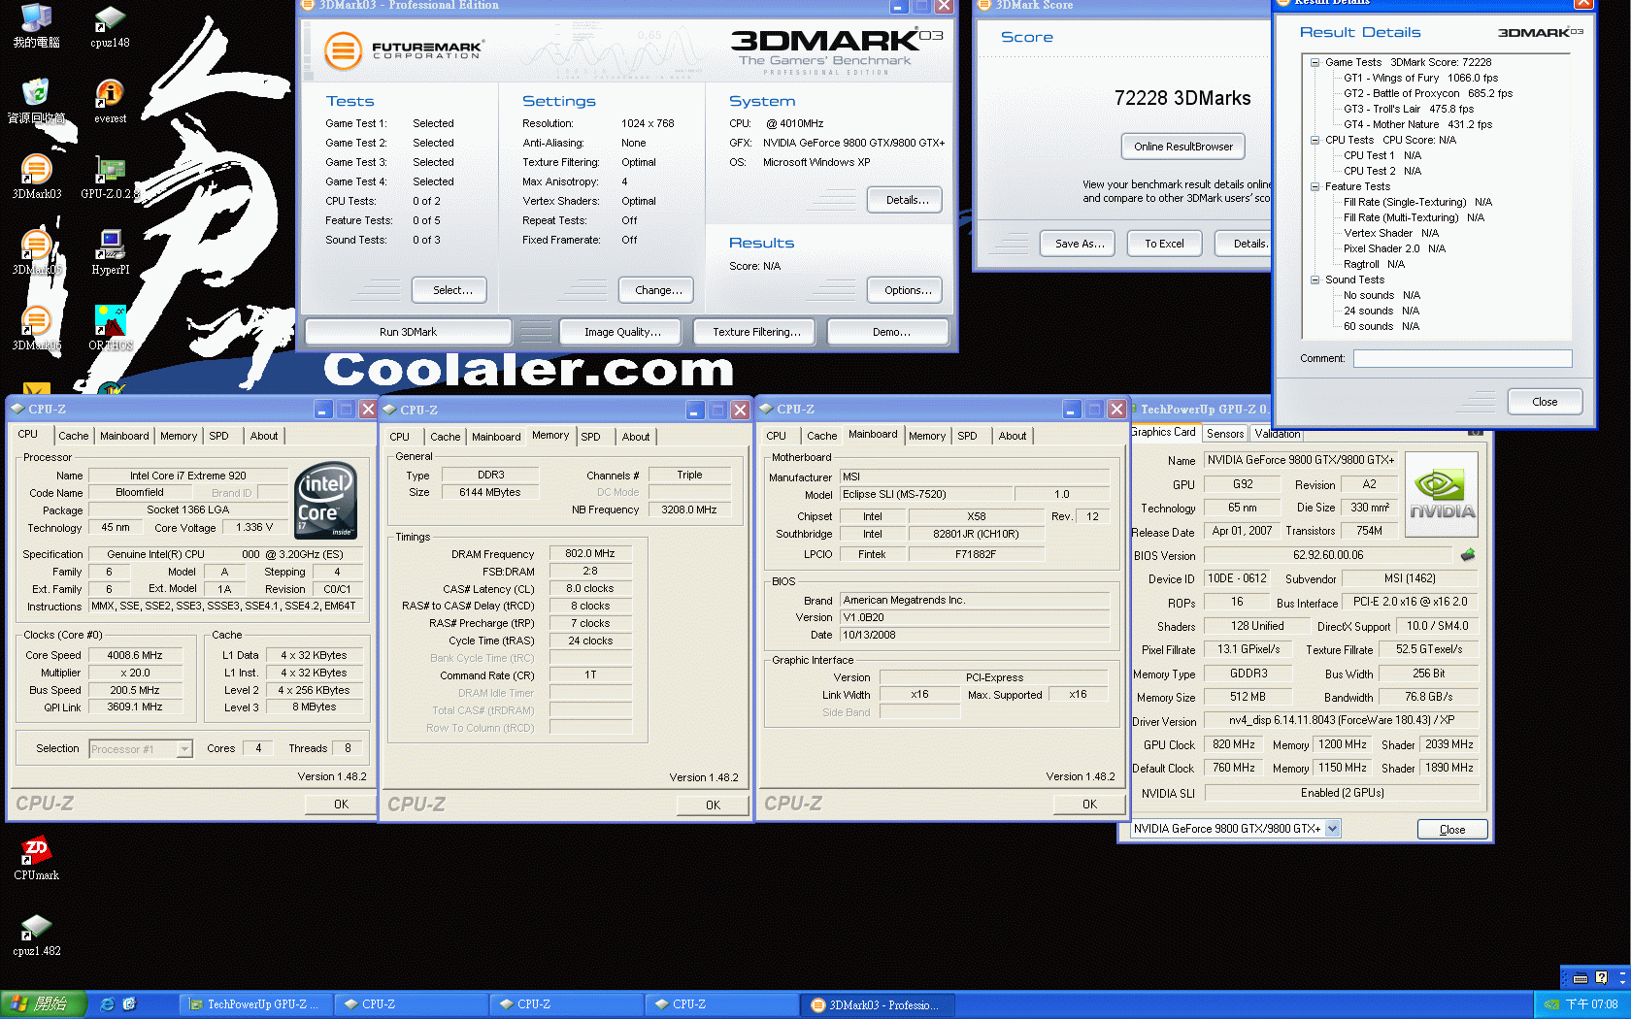This screenshot has height=1019, width=1631.
Task: Select About tab in right CPU-Z window
Action: [1012, 436]
